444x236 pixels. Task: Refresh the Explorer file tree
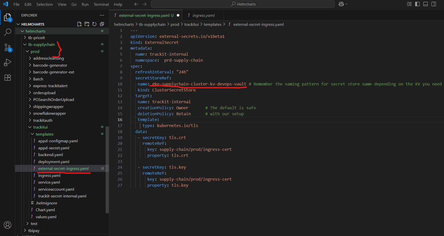pos(94,24)
